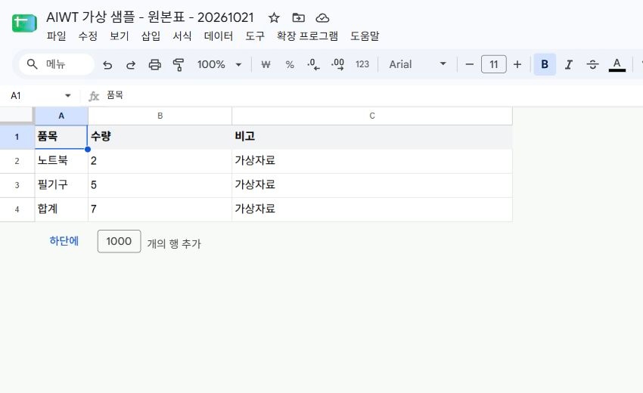Select the quantity cell with value 5

tap(160, 185)
